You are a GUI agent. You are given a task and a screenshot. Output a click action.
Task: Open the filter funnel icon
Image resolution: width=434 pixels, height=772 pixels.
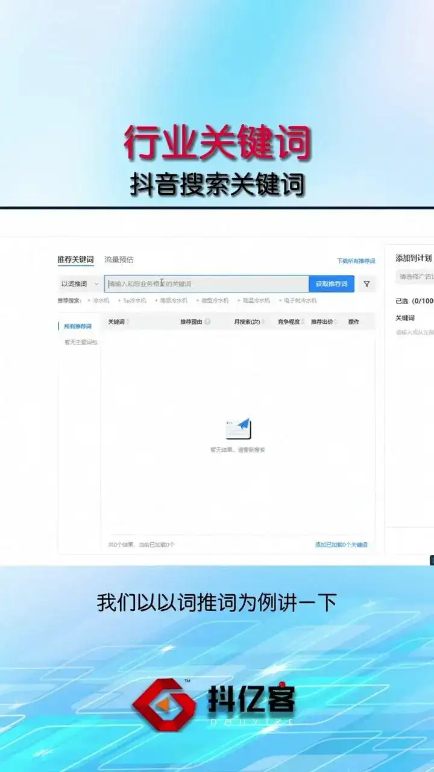click(x=366, y=283)
